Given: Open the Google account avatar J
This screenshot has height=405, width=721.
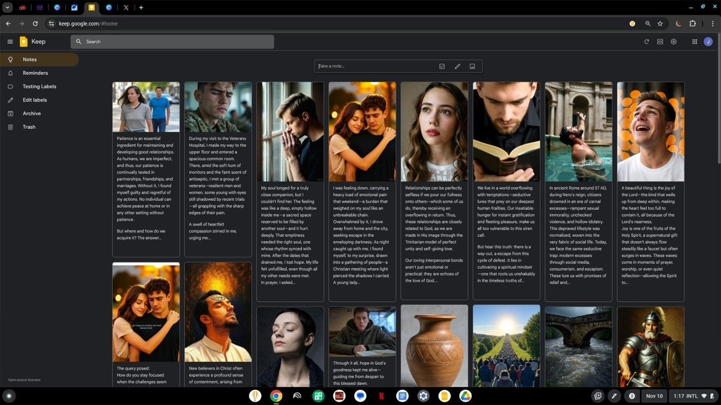Looking at the screenshot, I should pos(708,41).
